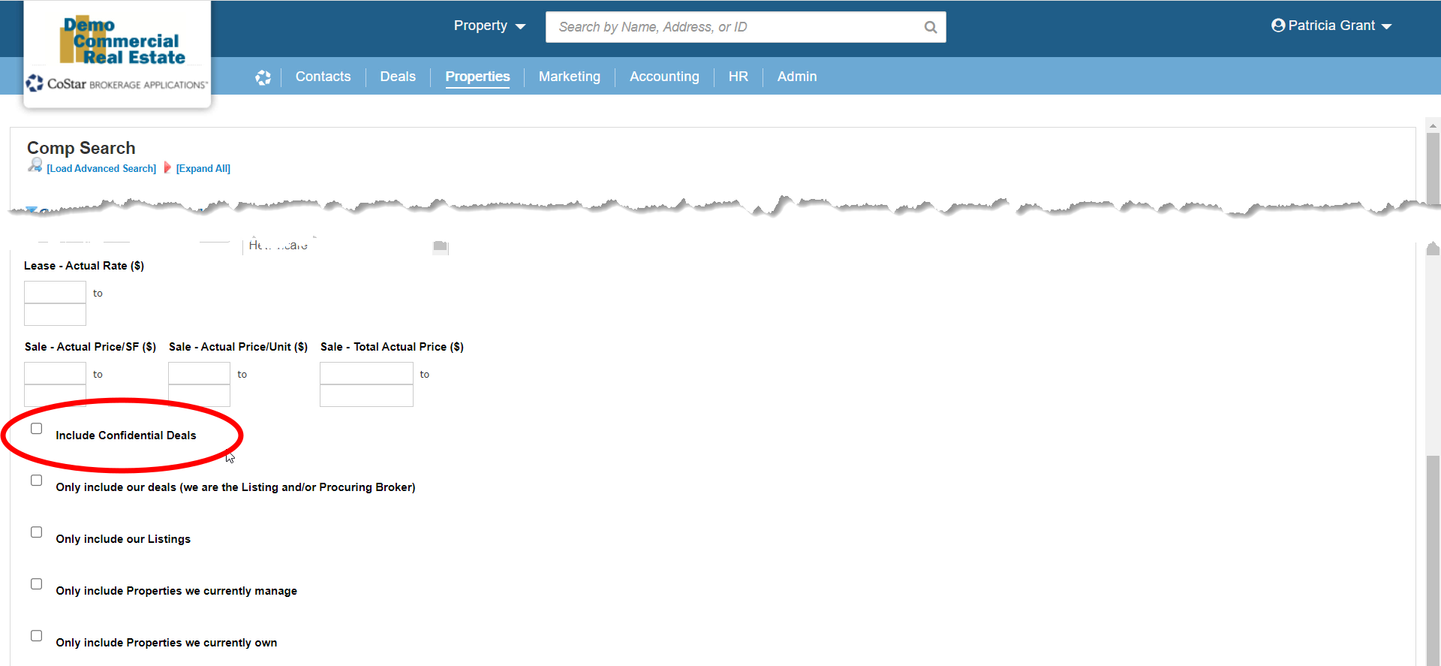Open the Marketing menu
This screenshot has width=1441, height=666.
(569, 77)
